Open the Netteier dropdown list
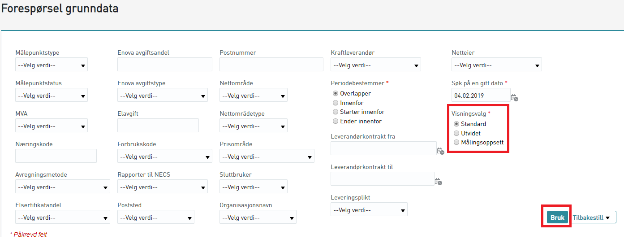Screen dimensions: 624x248 click(x=497, y=65)
